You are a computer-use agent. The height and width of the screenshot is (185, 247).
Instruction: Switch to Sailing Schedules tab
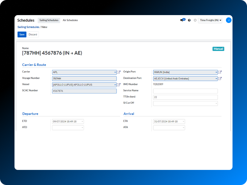49,20
